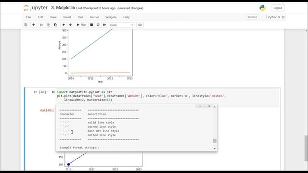Image resolution: width=308 pixels, height=173 pixels.
Task: Open the View menu
Action: tap(53, 17)
